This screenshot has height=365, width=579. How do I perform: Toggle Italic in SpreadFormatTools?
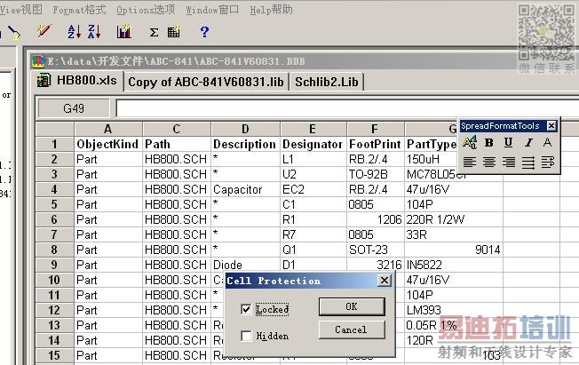[x=528, y=143]
